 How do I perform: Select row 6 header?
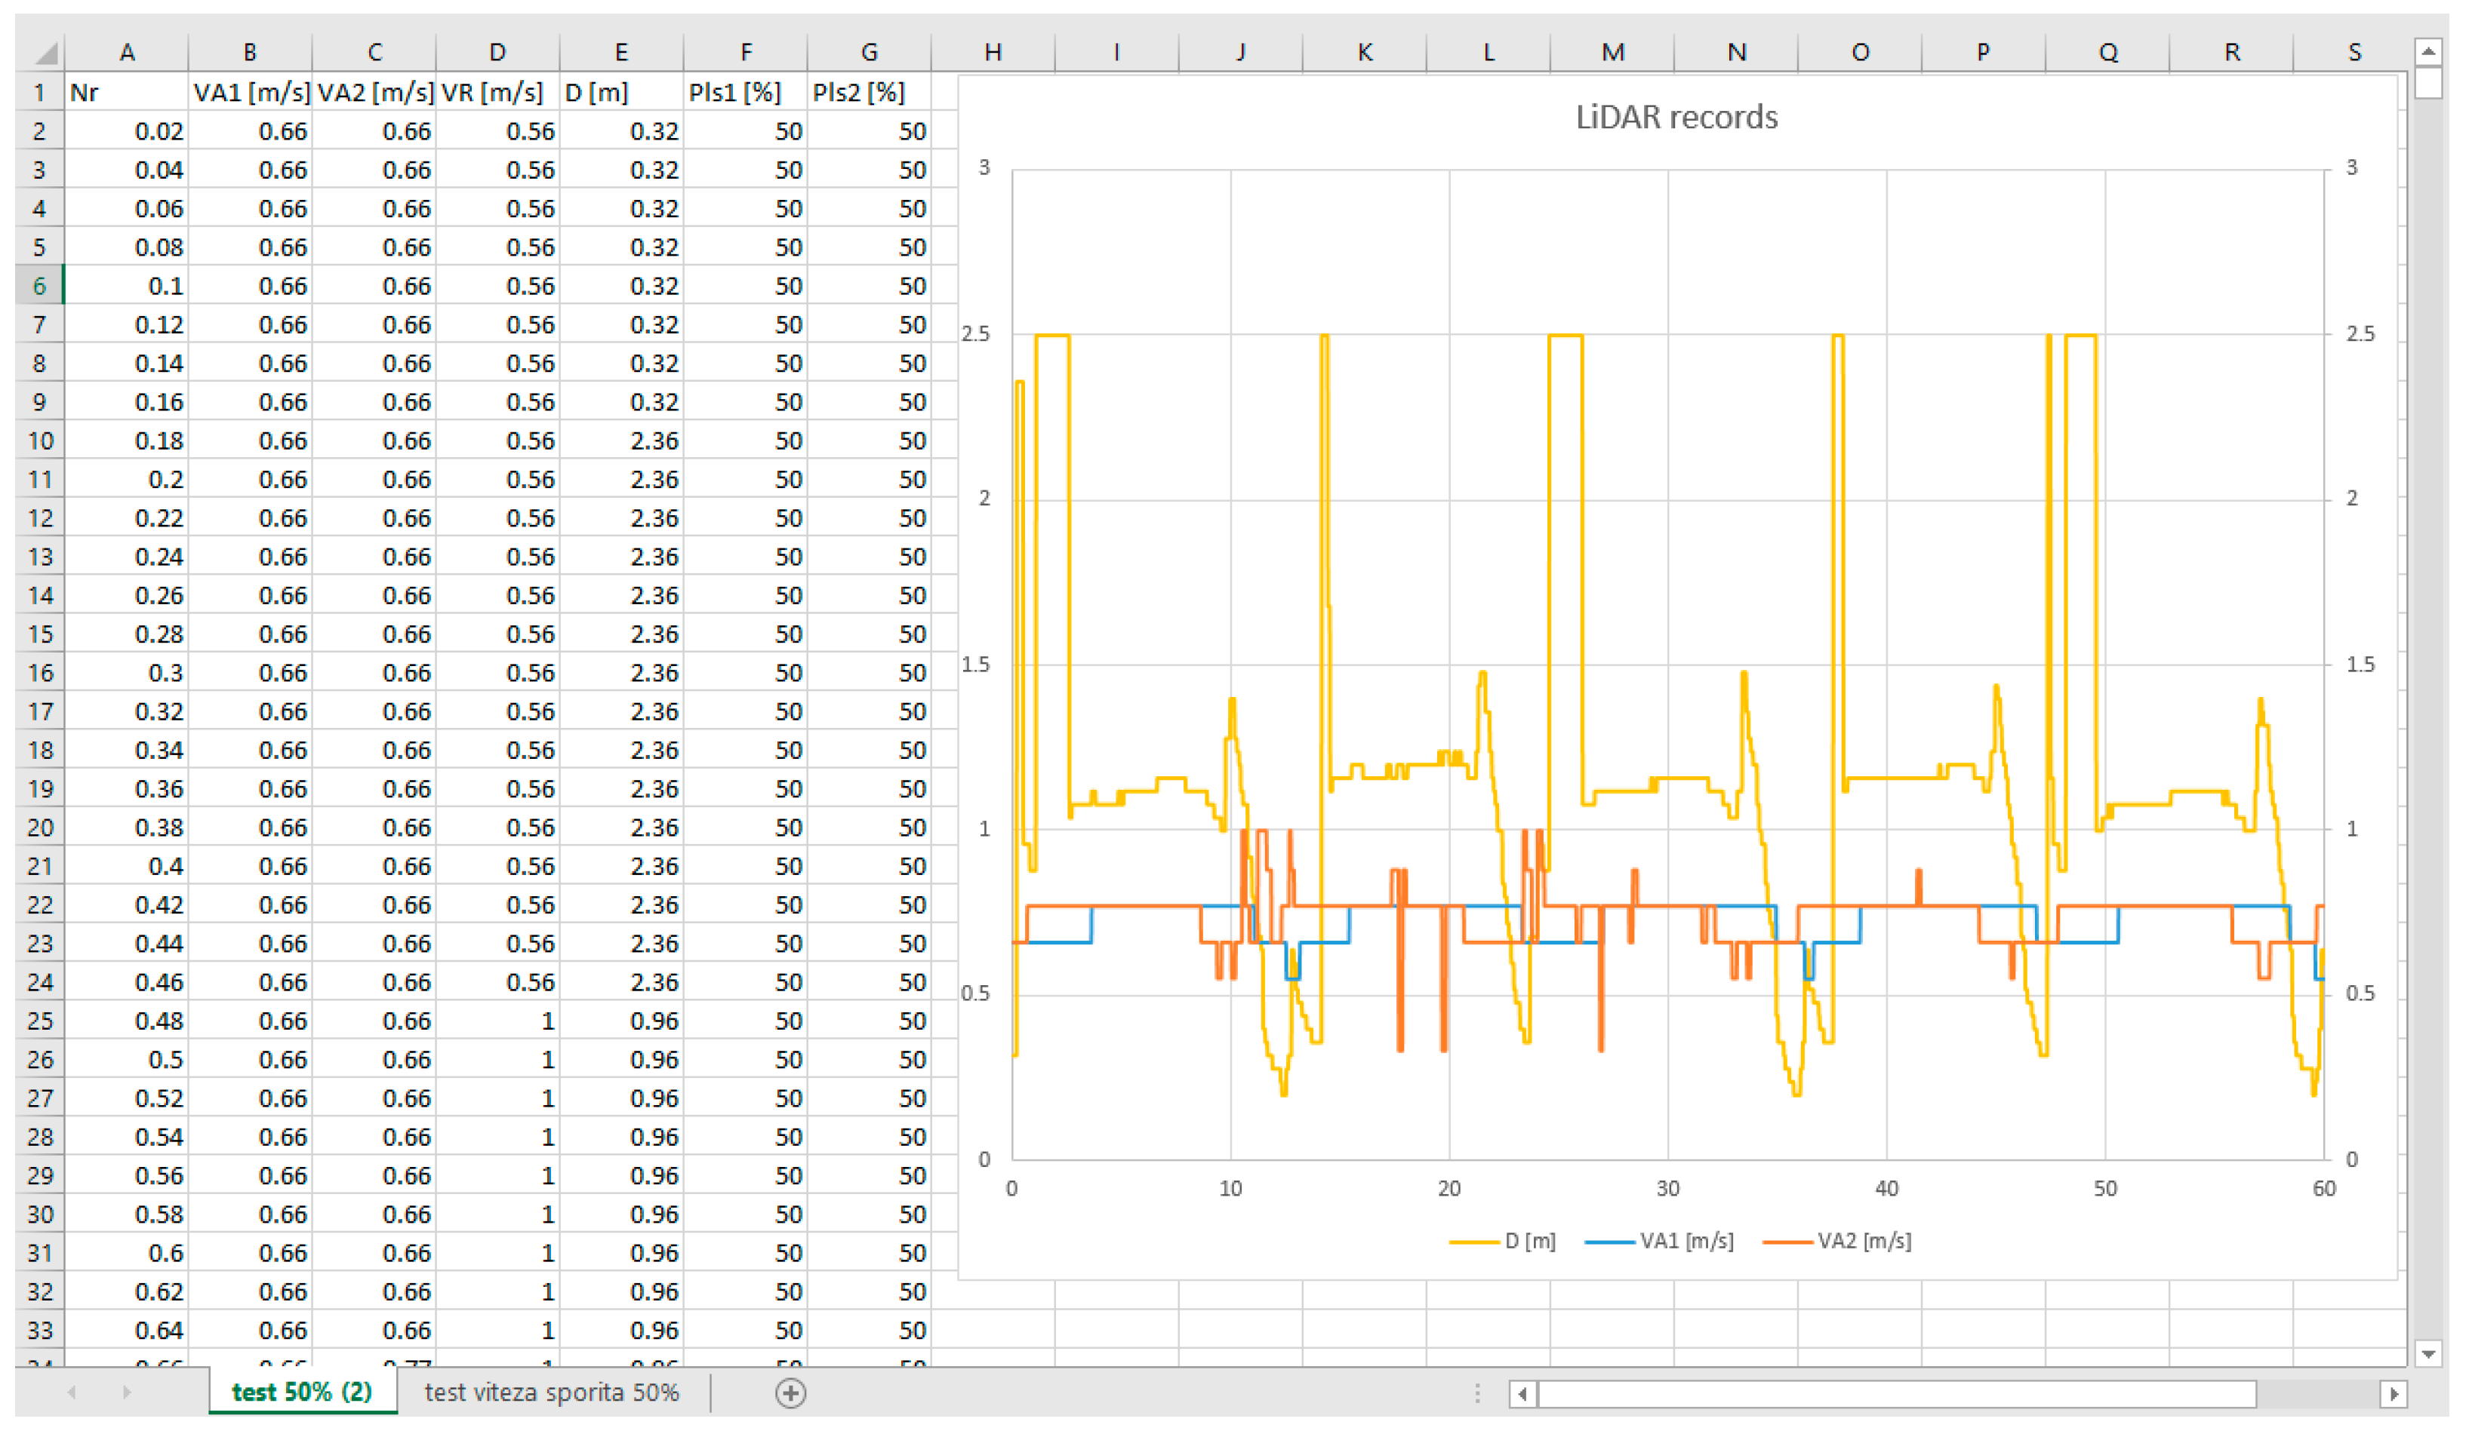coord(39,286)
